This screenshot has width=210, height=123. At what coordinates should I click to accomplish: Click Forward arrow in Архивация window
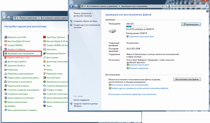point(76,6)
